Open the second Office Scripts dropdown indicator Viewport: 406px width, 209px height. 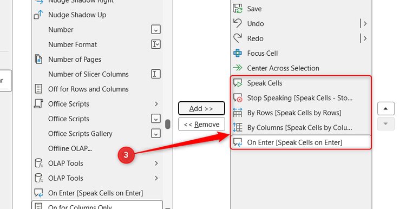tap(155, 119)
